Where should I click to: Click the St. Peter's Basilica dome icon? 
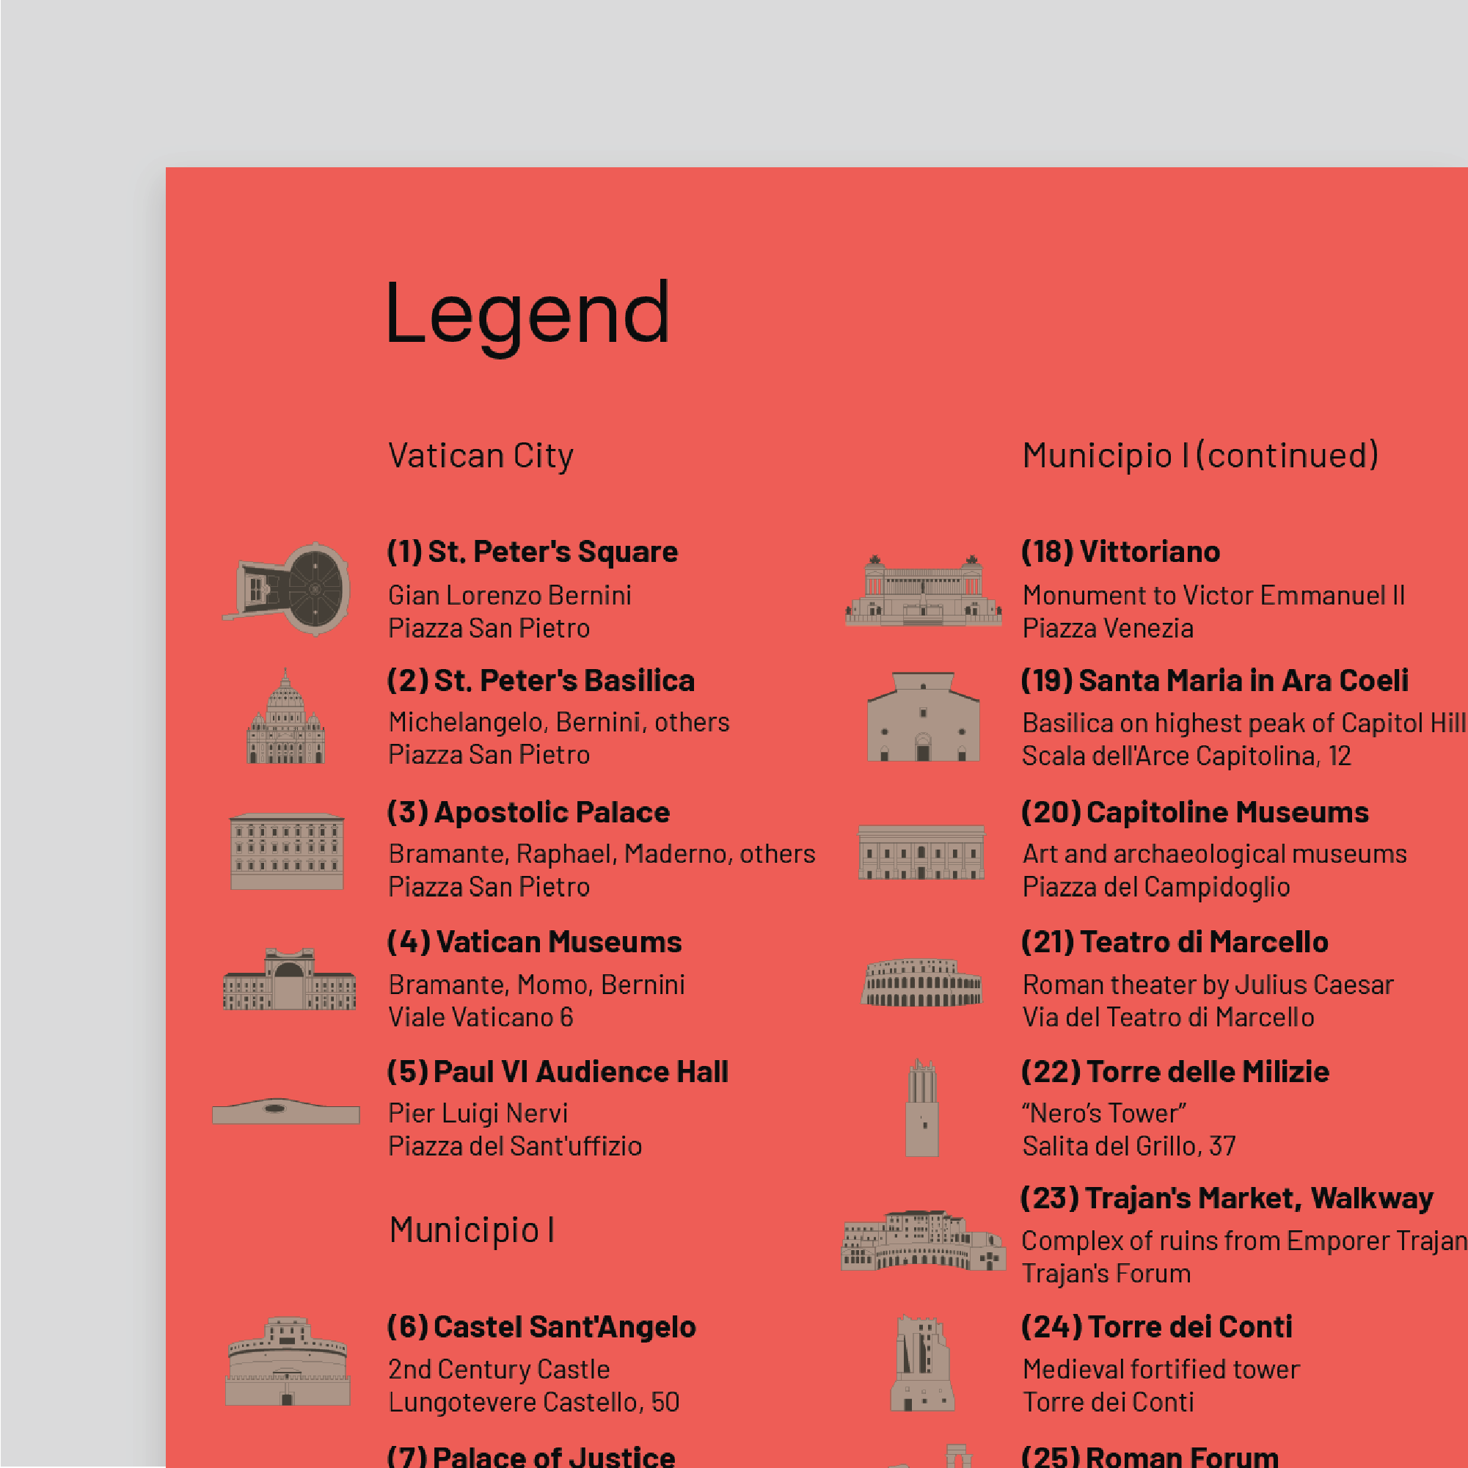[285, 717]
